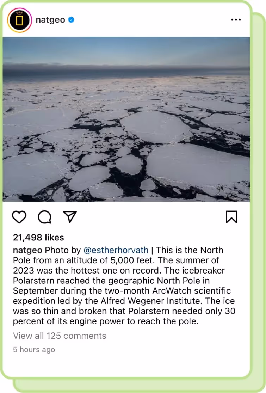
Task: Click the caption text about the Polarstern expedition
Action: coord(123,291)
